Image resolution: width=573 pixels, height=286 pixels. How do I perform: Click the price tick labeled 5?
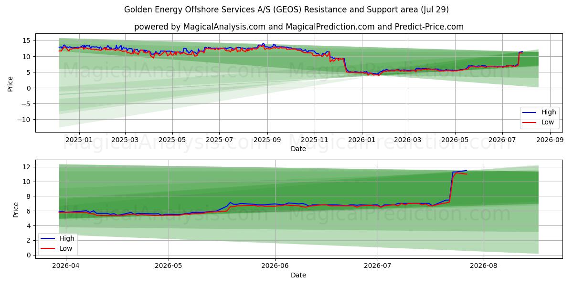click(x=30, y=72)
